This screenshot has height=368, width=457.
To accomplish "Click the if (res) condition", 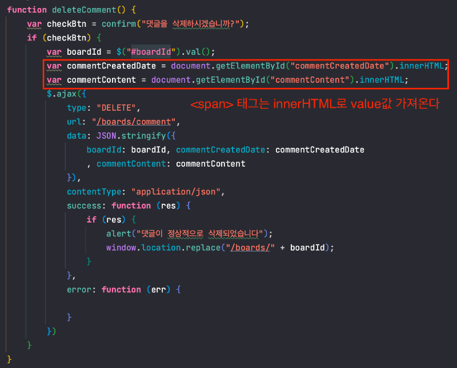I will (x=106, y=220).
